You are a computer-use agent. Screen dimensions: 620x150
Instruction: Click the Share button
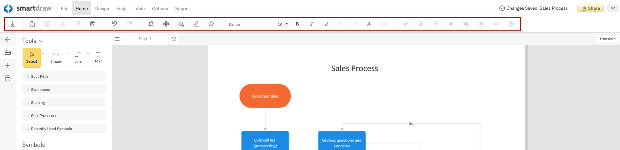[x=591, y=8]
